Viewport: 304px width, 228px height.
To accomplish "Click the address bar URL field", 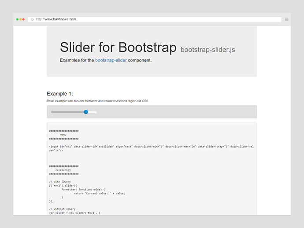I will 155,19.
